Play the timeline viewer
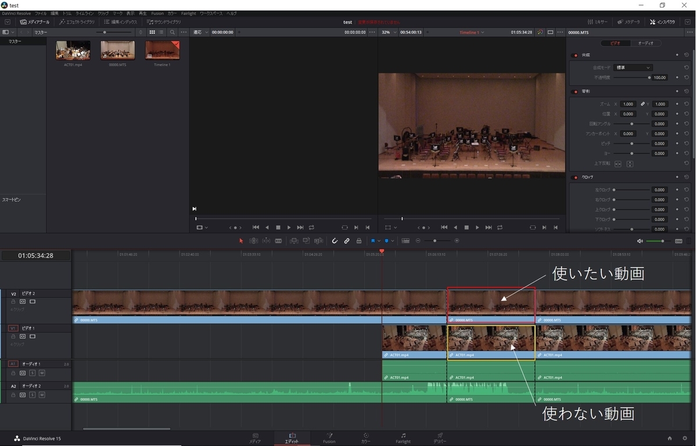The image size is (697, 446). (x=477, y=228)
